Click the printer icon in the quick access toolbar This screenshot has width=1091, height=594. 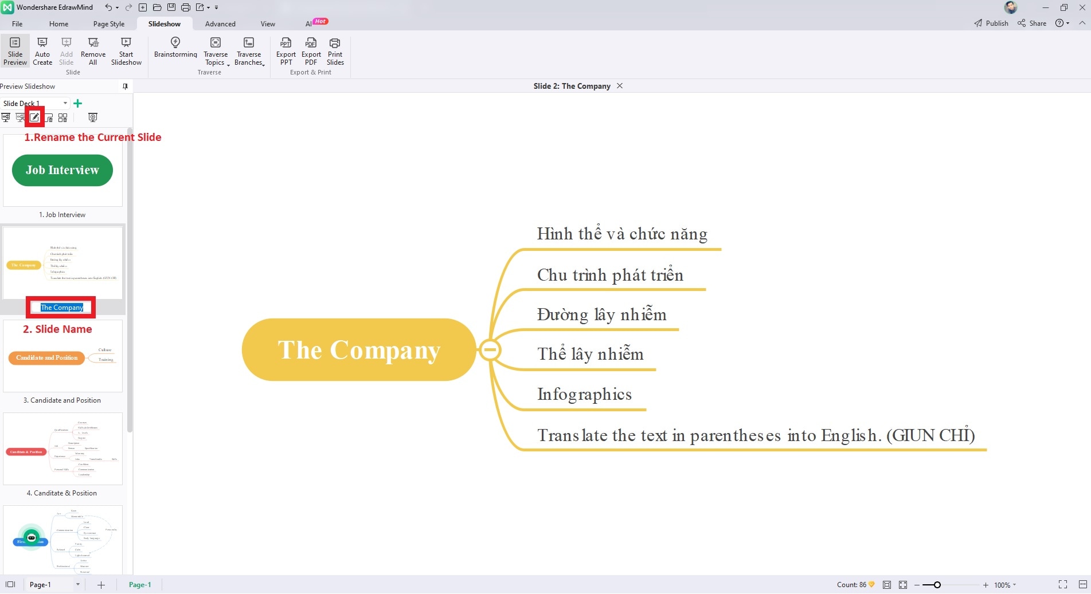click(185, 7)
